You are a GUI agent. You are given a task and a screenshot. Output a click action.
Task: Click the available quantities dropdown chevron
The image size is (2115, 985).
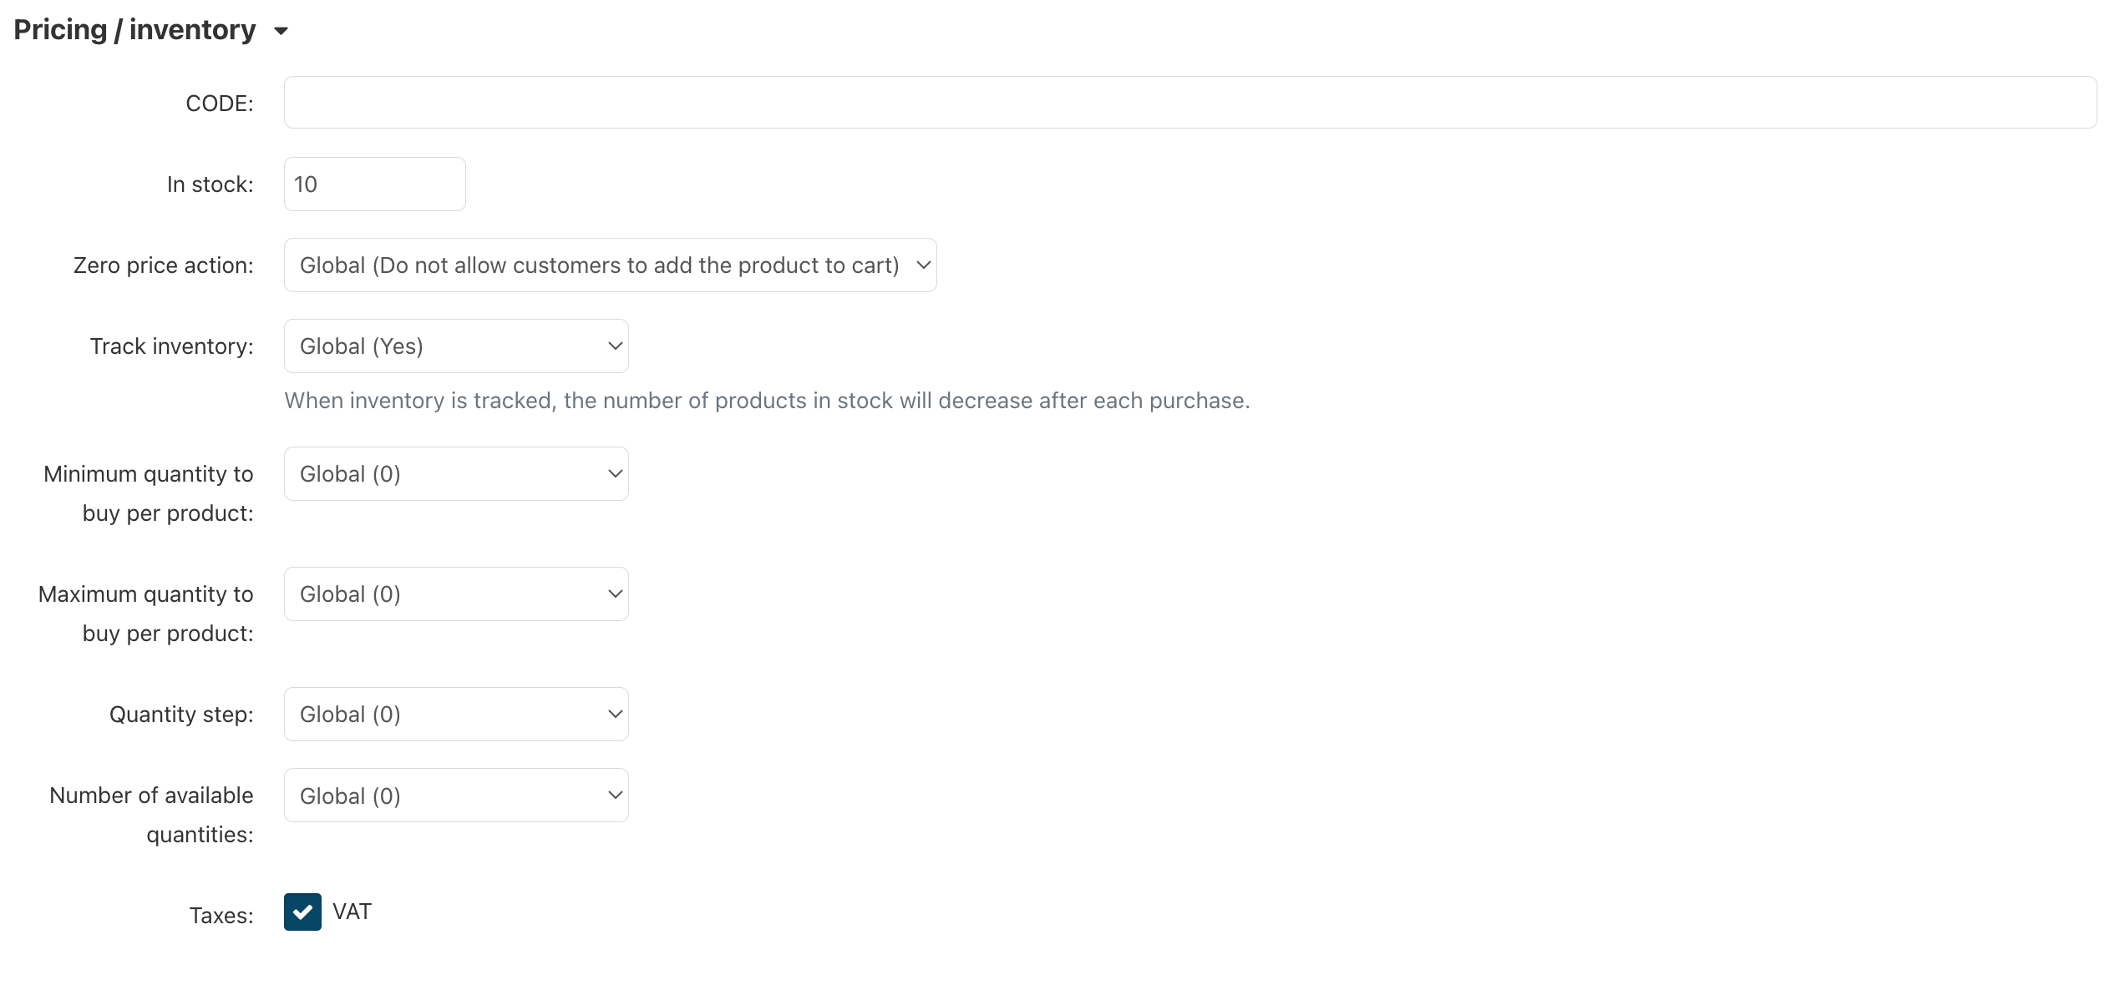pyautogui.click(x=615, y=796)
